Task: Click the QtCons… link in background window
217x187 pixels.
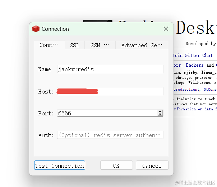Action: pos(210,90)
